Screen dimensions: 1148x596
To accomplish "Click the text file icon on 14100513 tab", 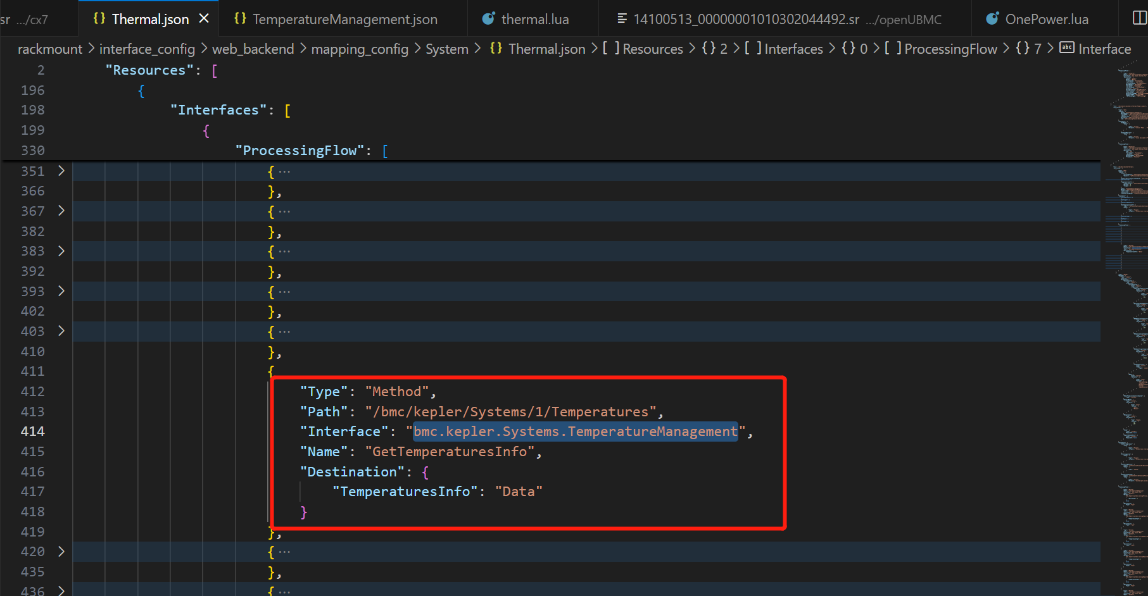I will pyautogui.click(x=622, y=19).
